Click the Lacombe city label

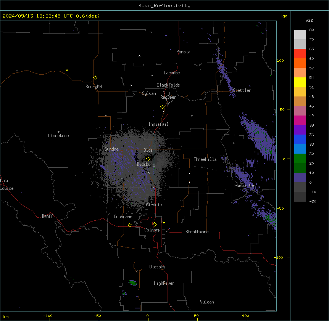172,73
